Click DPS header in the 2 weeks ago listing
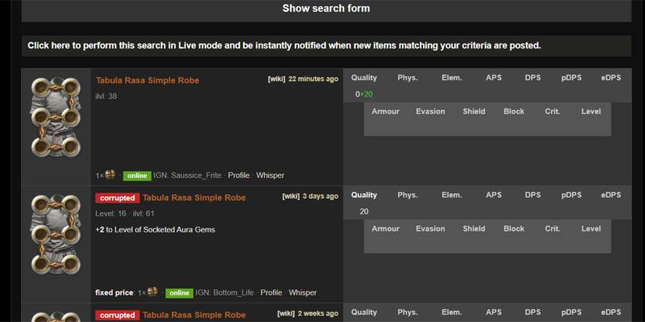This screenshot has height=322, width=645. click(532, 312)
